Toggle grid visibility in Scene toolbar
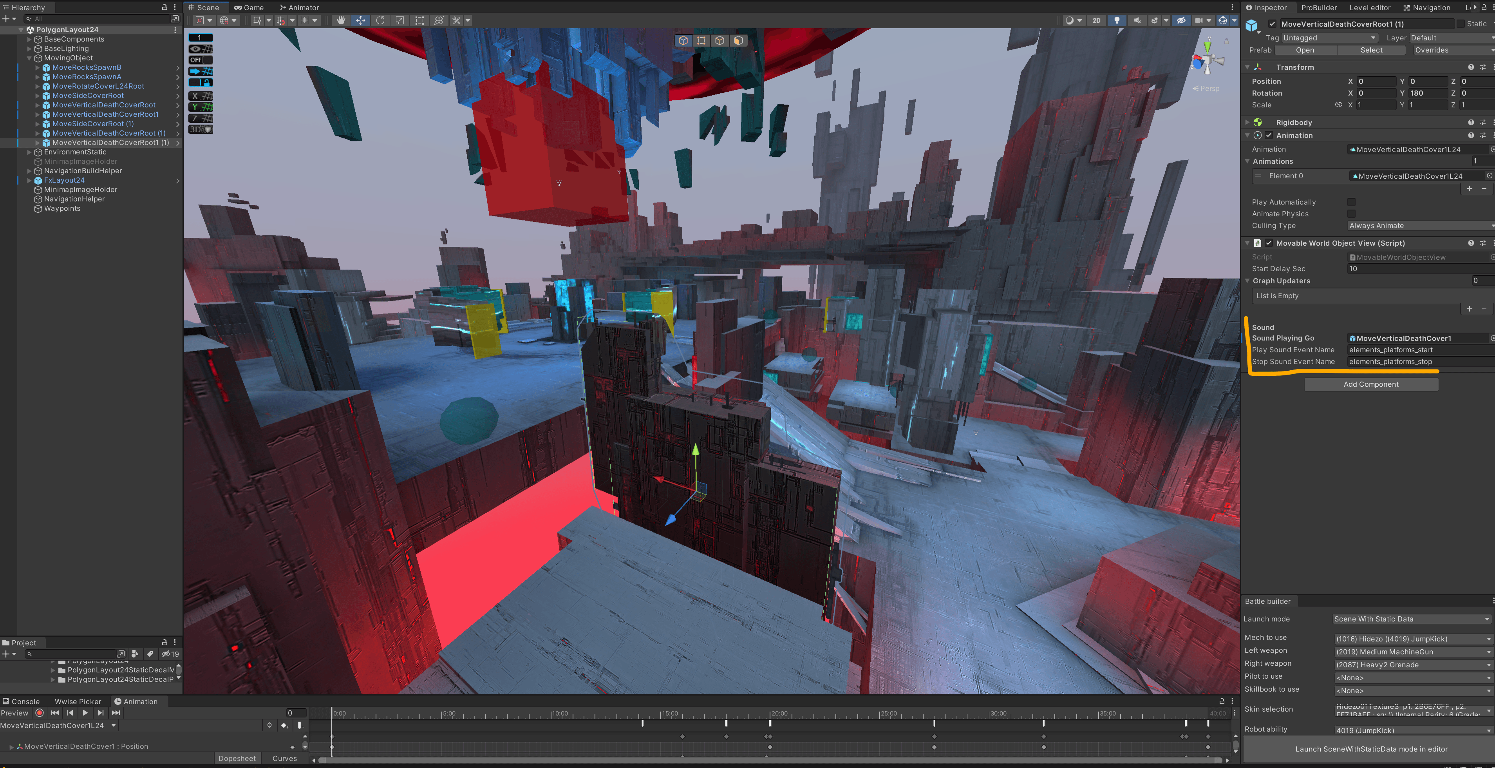 click(257, 20)
